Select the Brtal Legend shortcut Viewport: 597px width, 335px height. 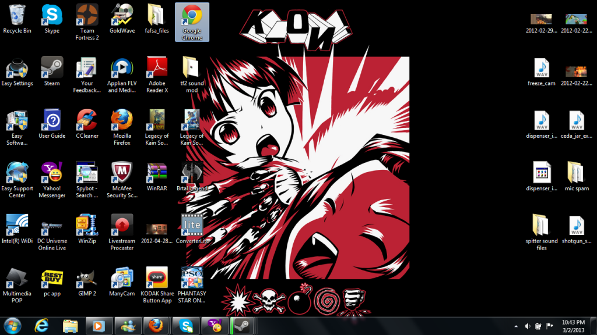coord(192,177)
